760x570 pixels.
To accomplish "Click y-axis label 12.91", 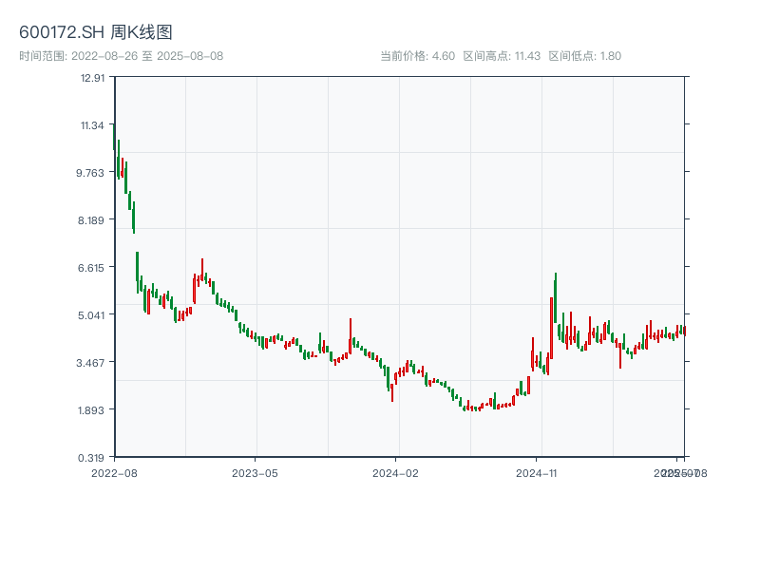I will tap(92, 78).
